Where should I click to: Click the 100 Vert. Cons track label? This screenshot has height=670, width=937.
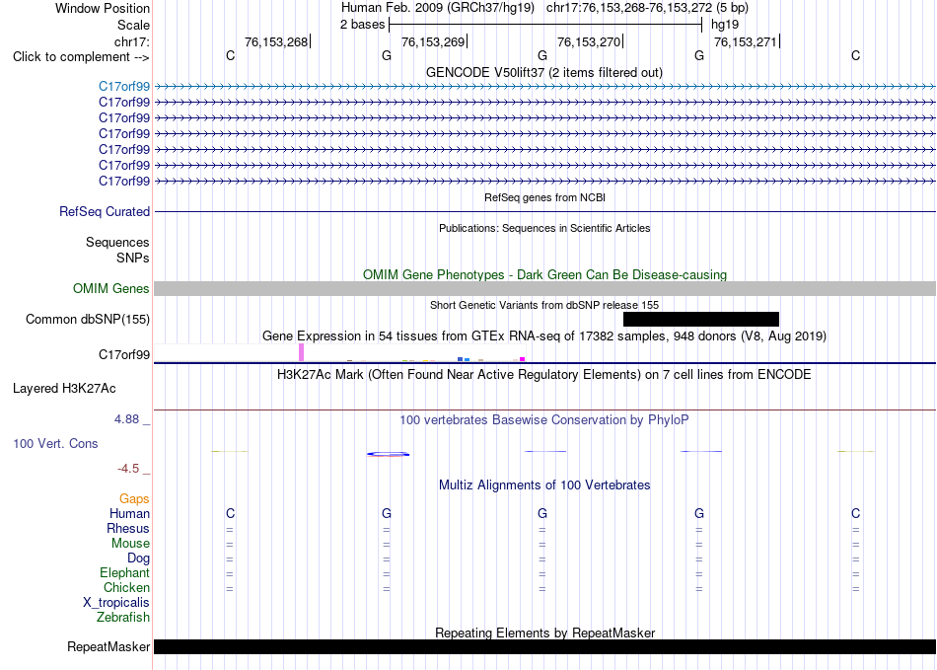click(55, 443)
